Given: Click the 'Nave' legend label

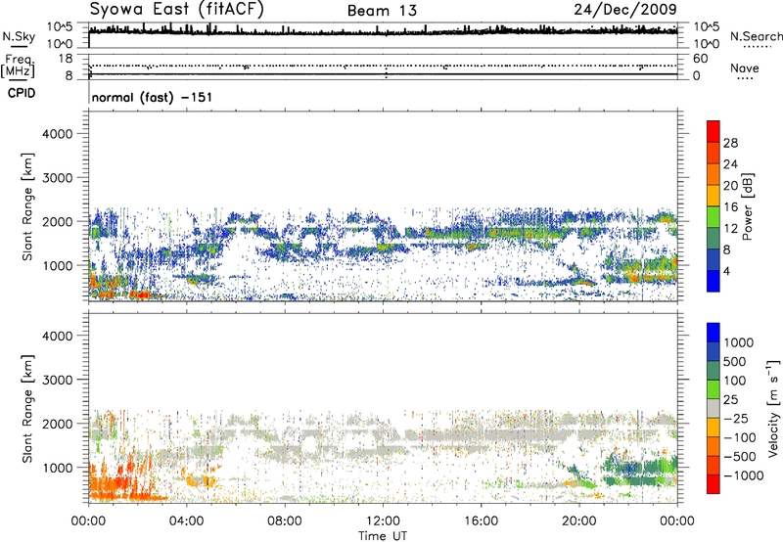Looking at the screenshot, I should [745, 68].
